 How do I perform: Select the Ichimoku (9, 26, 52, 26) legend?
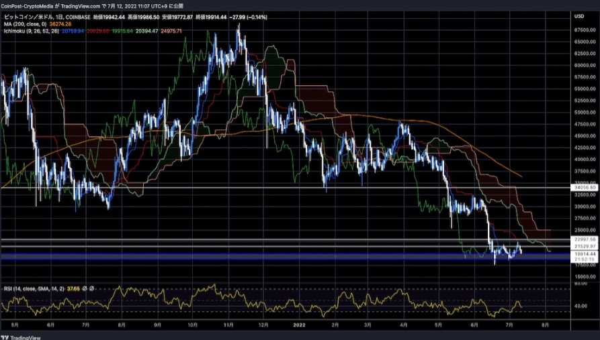pyautogui.click(x=32, y=31)
